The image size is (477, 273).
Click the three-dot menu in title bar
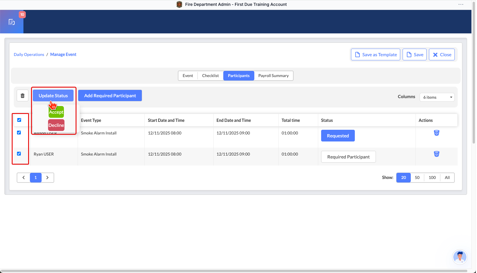(461, 4)
